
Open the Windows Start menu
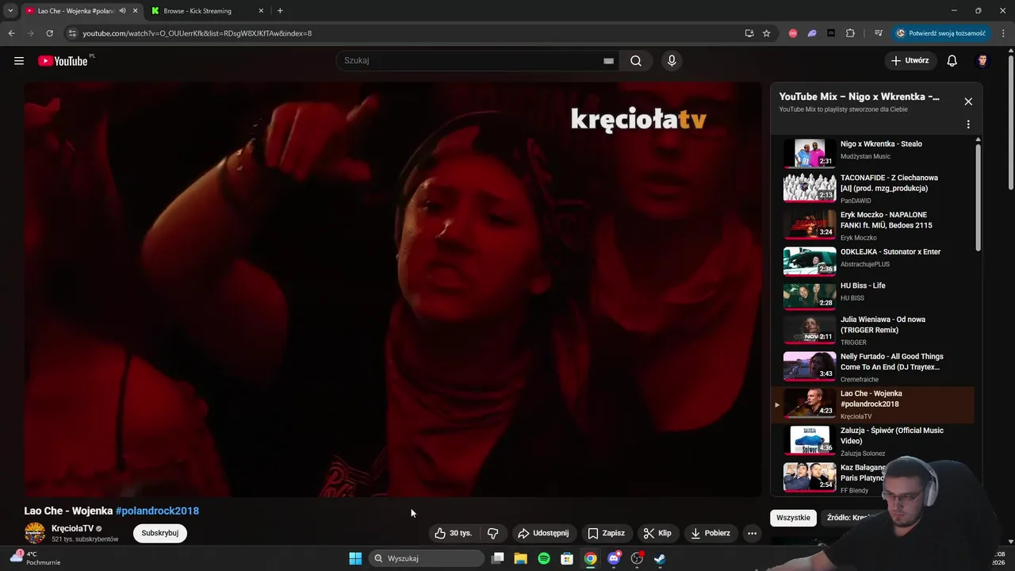355,558
